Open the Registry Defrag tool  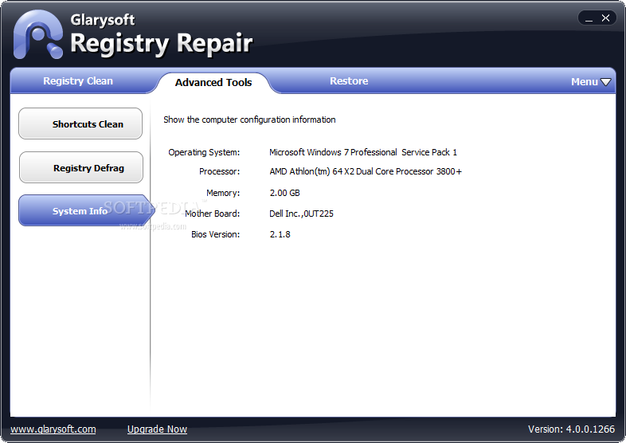(81, 168)
